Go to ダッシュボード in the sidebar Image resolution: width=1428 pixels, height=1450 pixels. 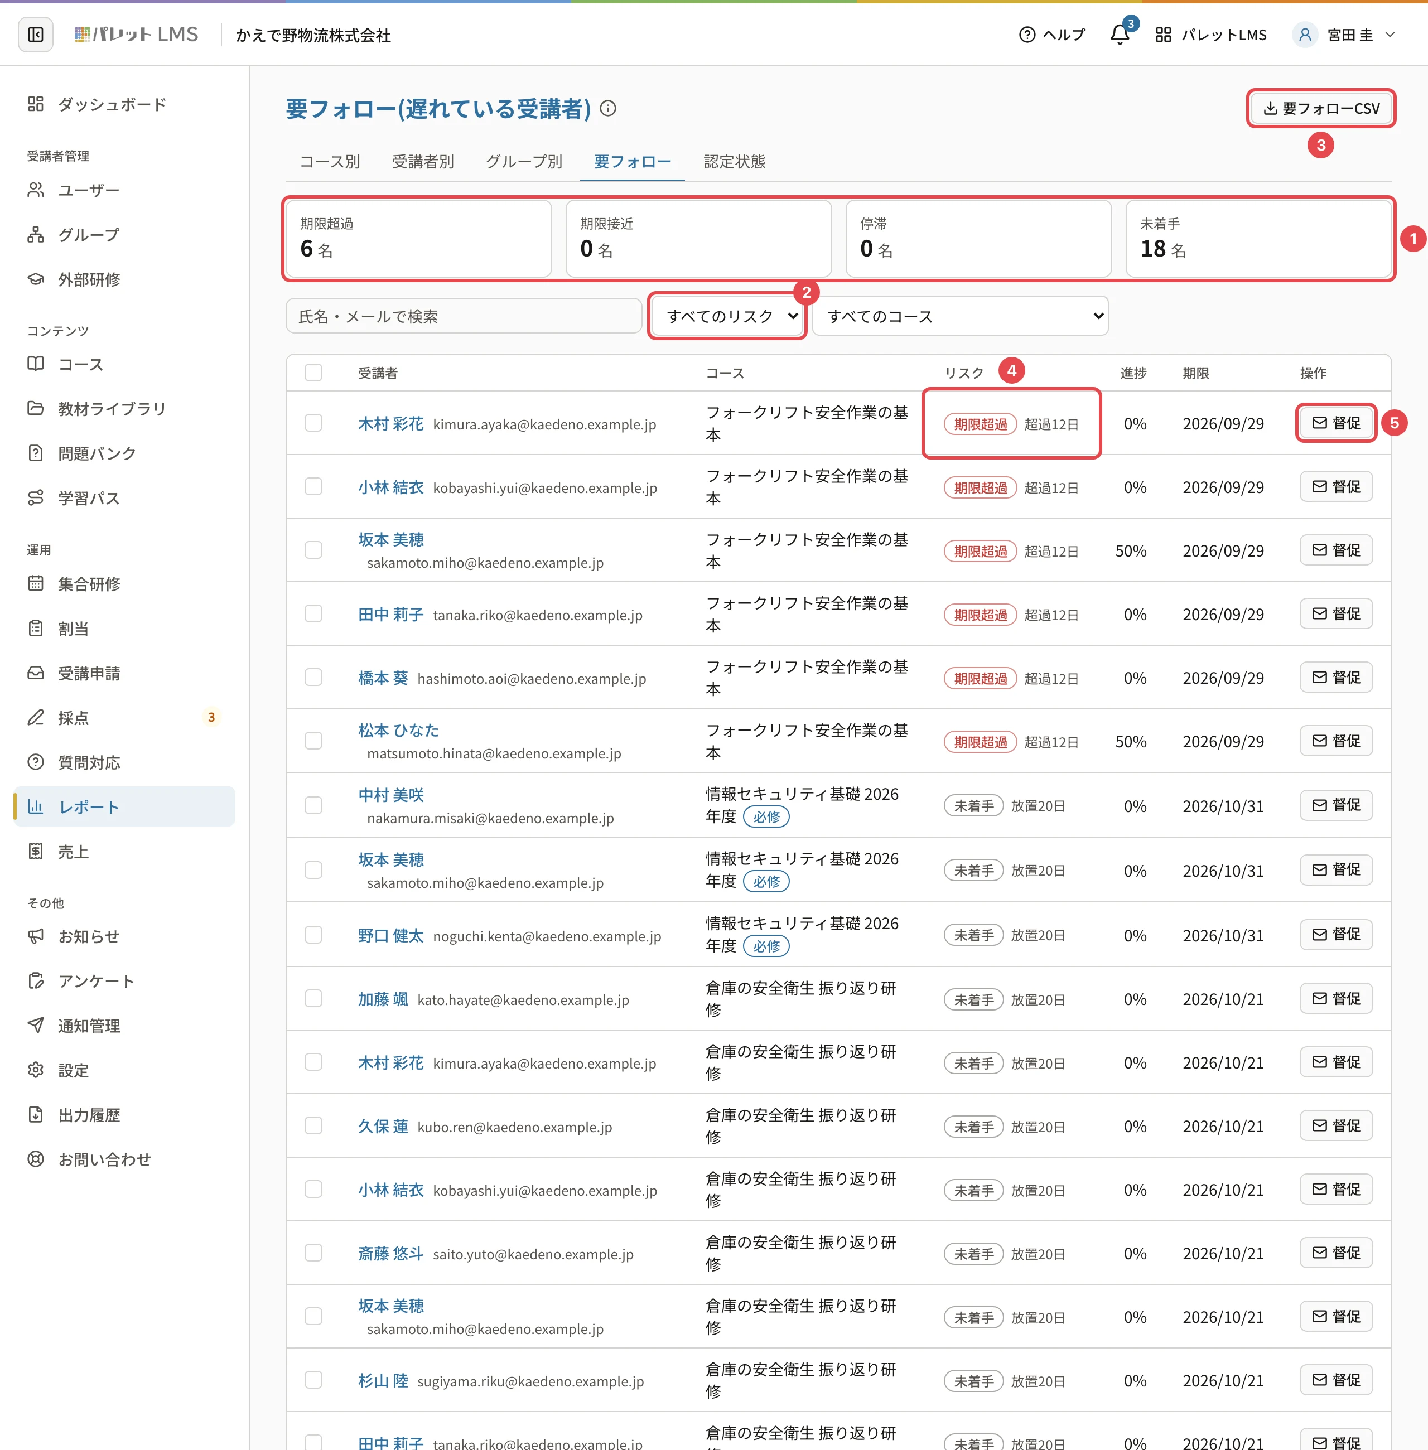pos(124,104)
